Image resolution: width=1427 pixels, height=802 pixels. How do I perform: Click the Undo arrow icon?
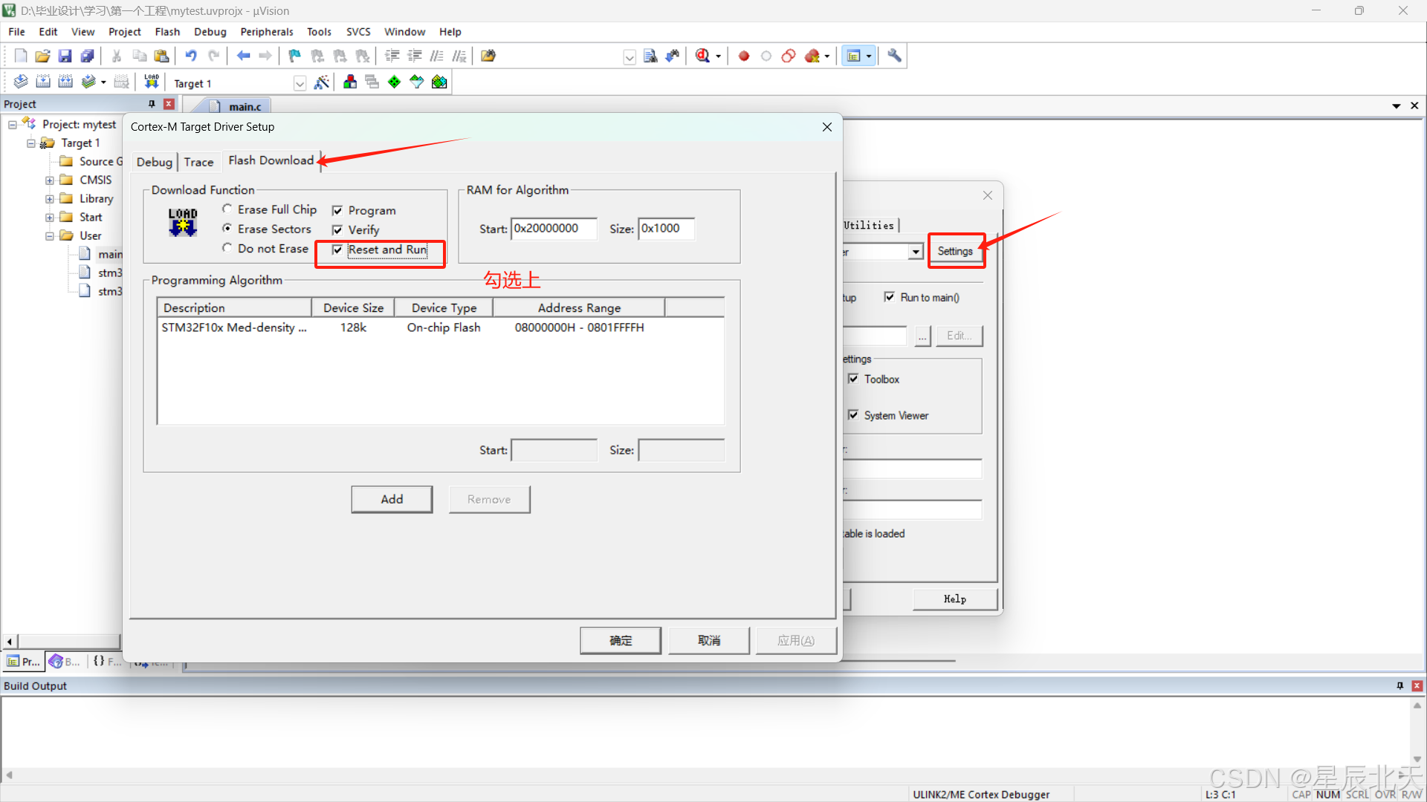191,56
